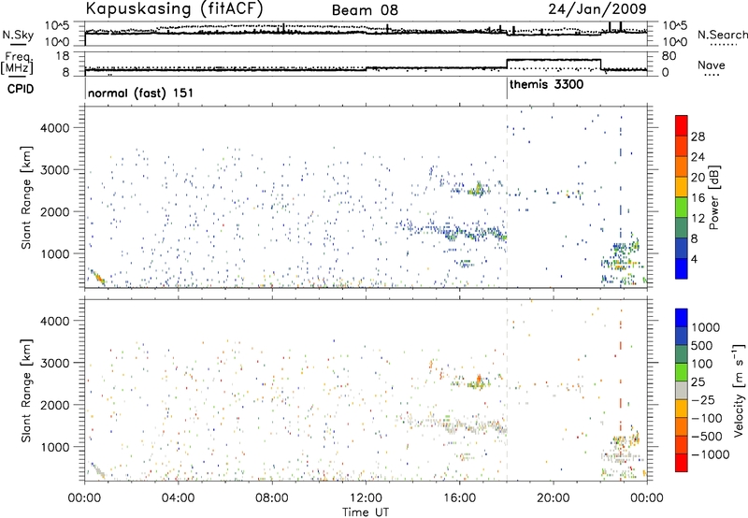Click the "2000" range tick of power panel

click(x=56, y=211)
